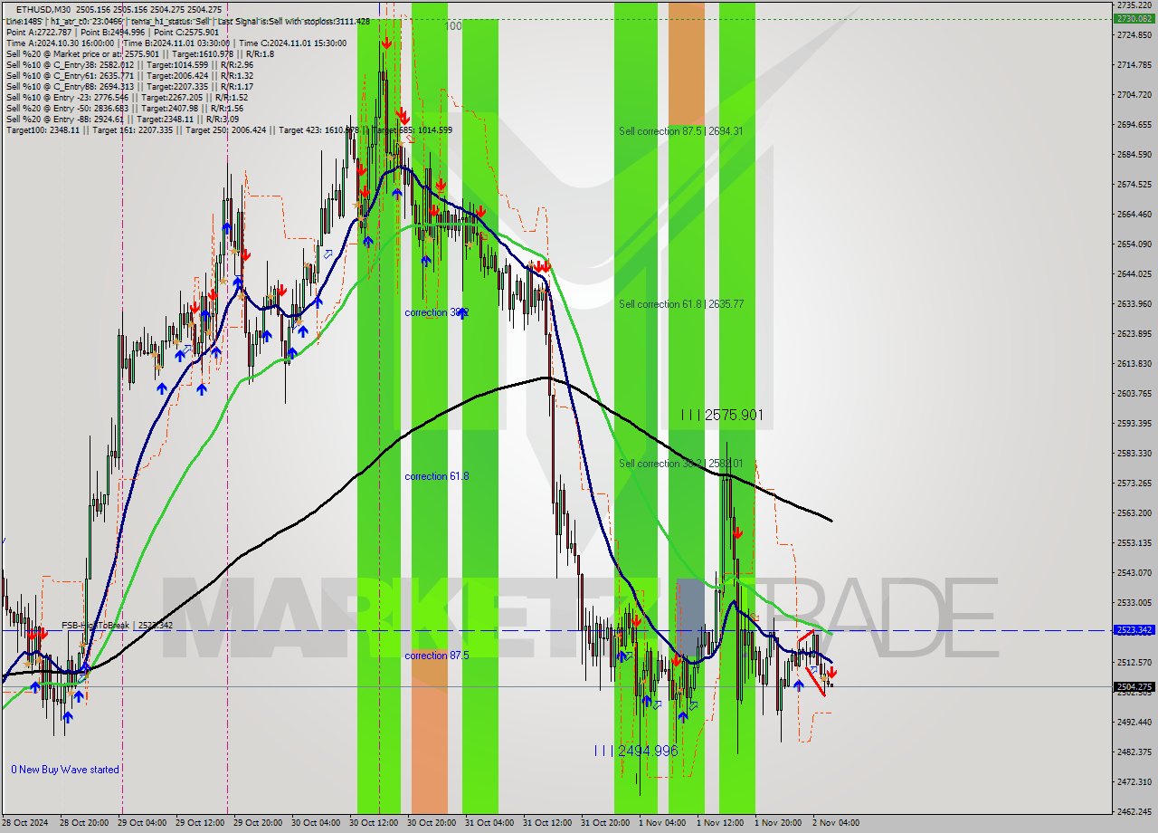Click the 2482.375 price axis value
Screen dimensions: 1158x833
1134,752
